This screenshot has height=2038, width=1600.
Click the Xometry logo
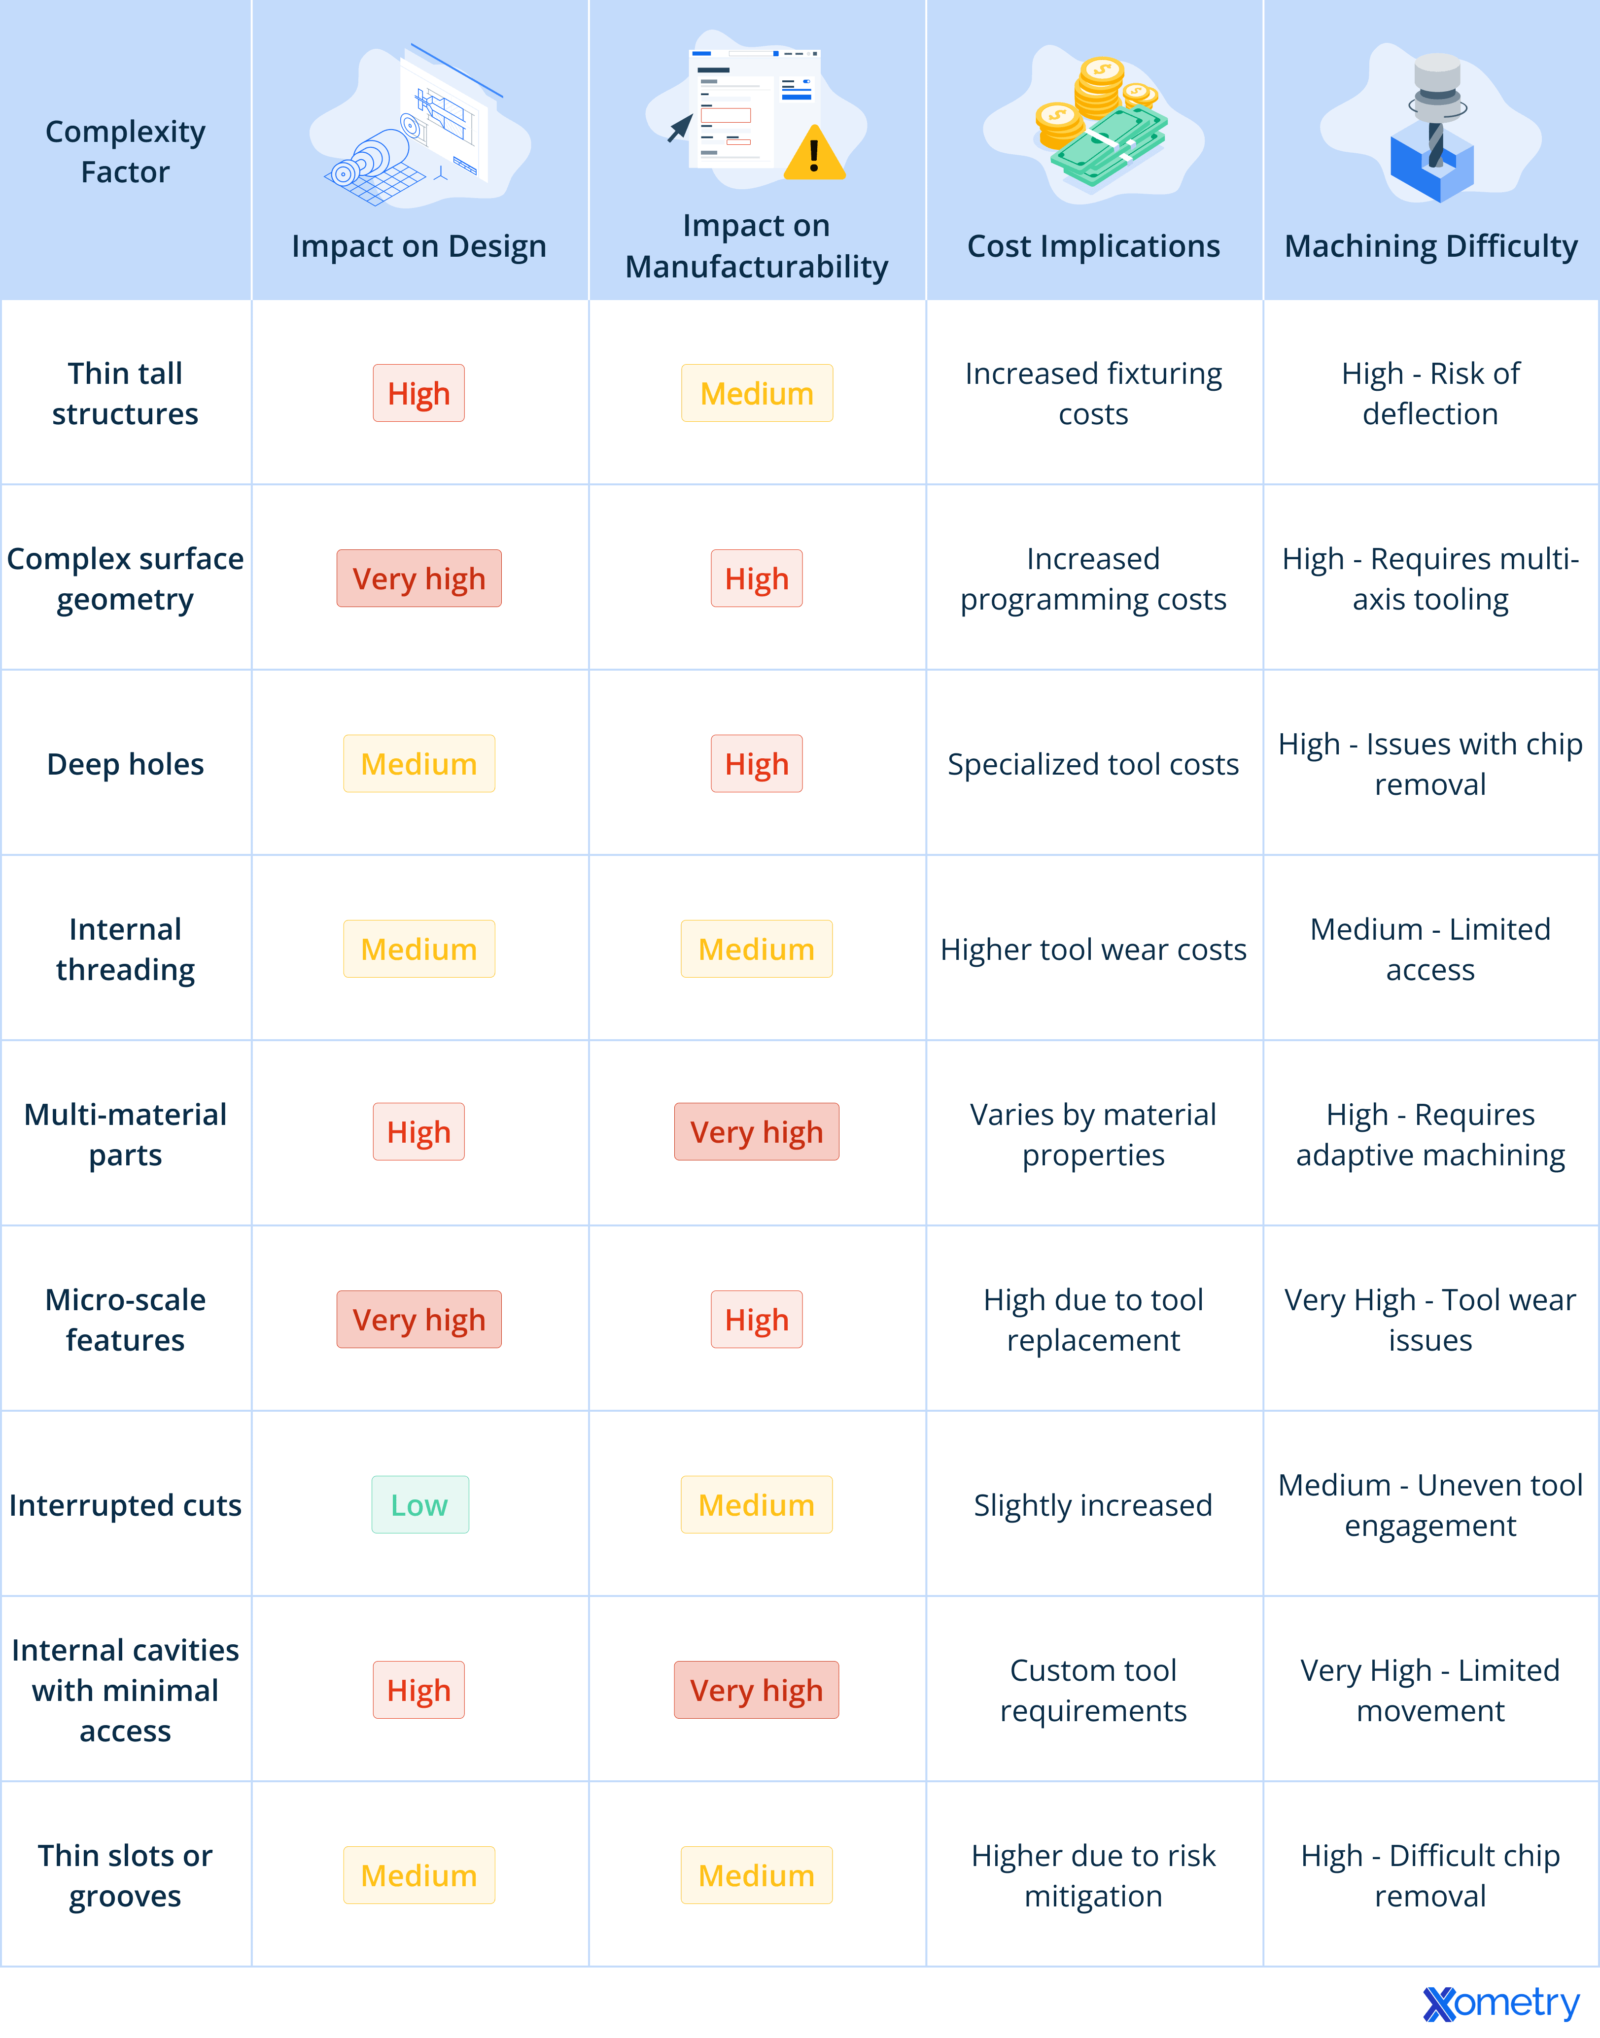[x=1501, y=2004]
